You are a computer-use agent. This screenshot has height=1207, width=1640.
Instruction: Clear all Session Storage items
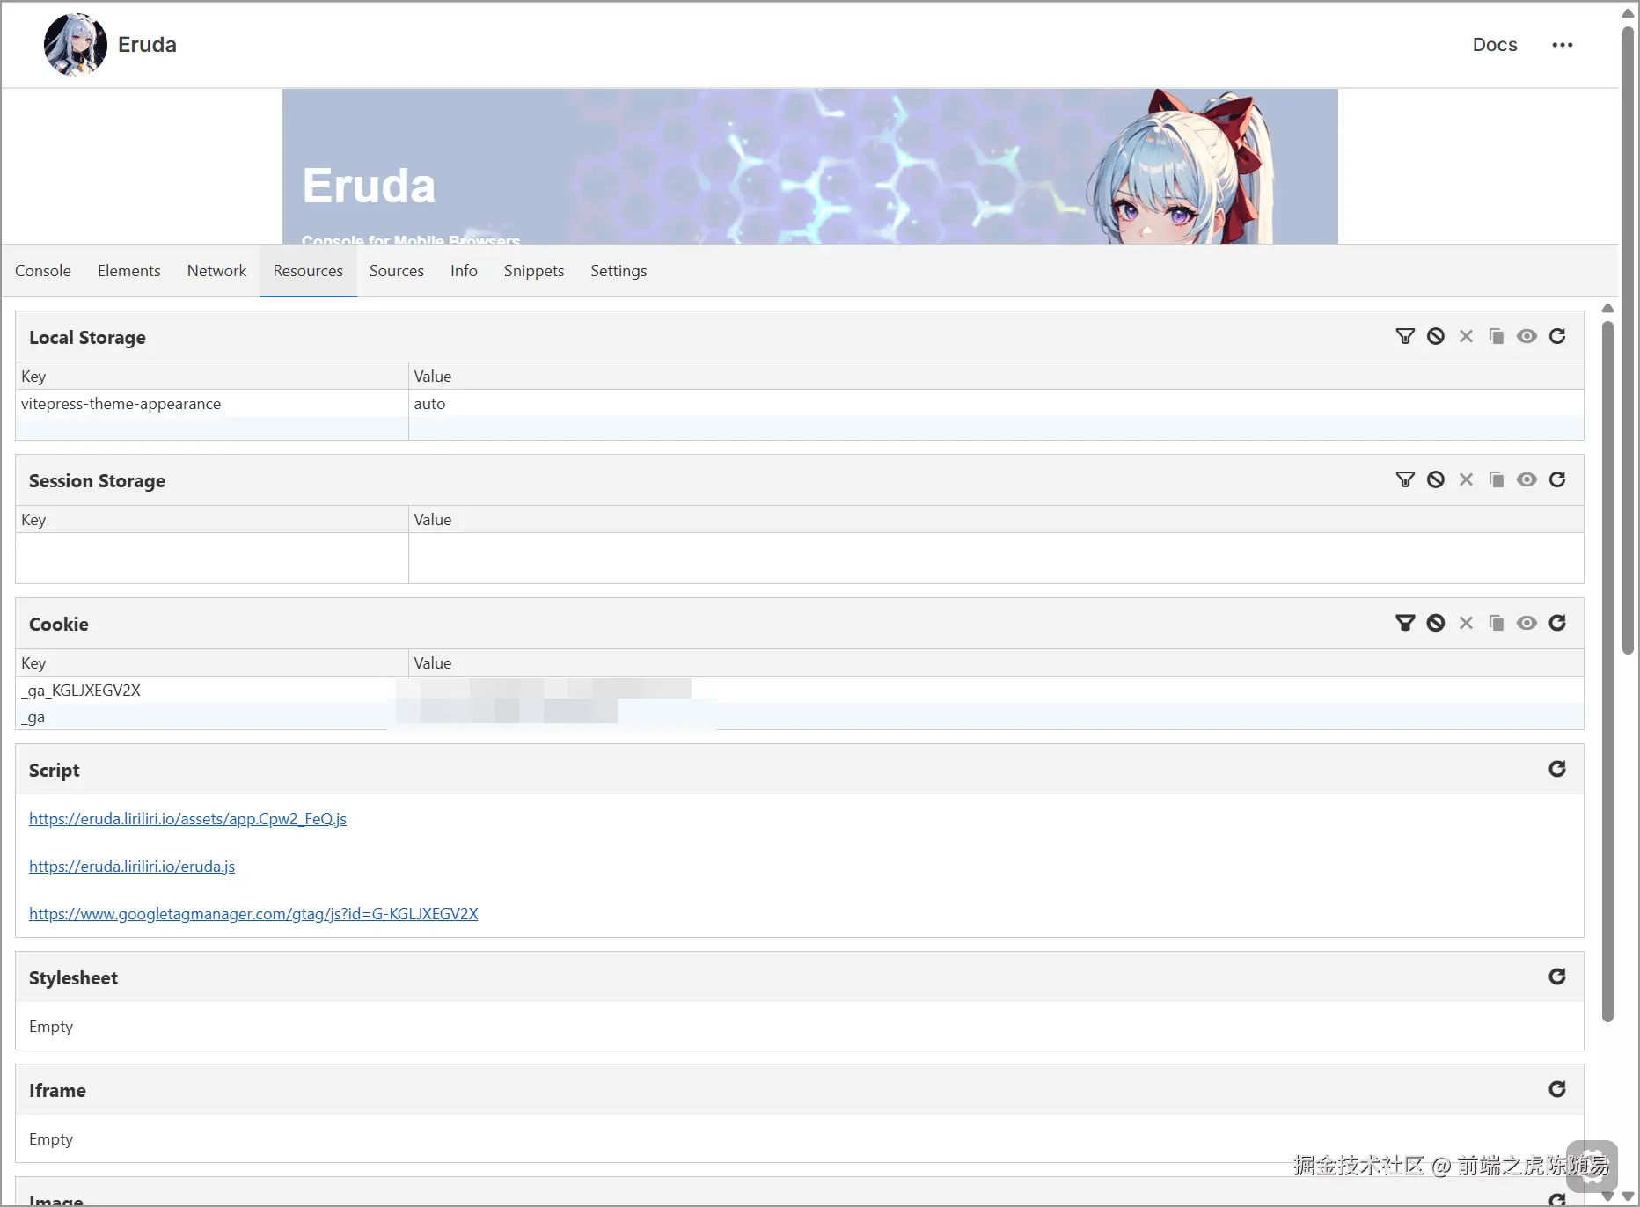(x=1436, y=479)
